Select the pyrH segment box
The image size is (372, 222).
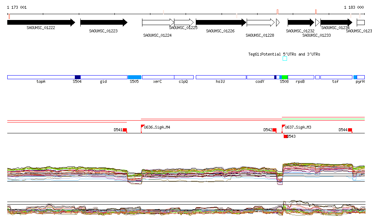click(x=361, y=77)
